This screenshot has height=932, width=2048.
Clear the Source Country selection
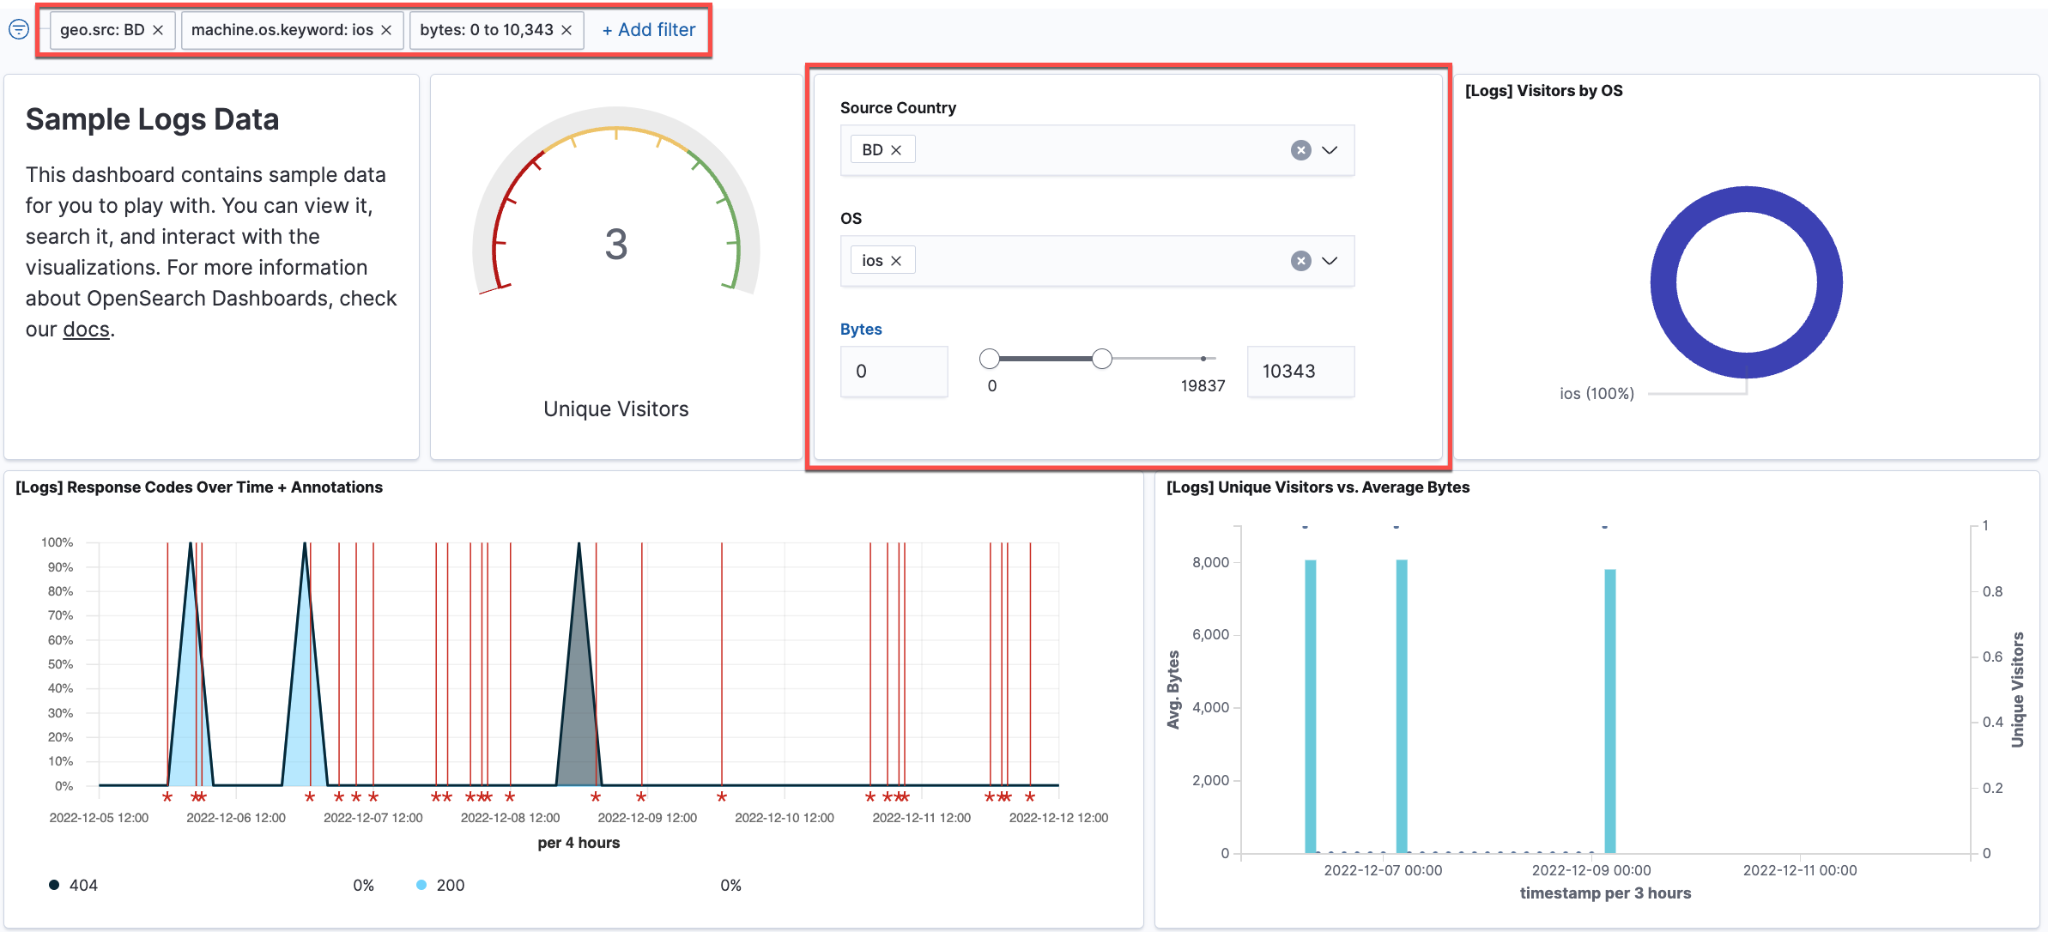[x=1301, y=149]
